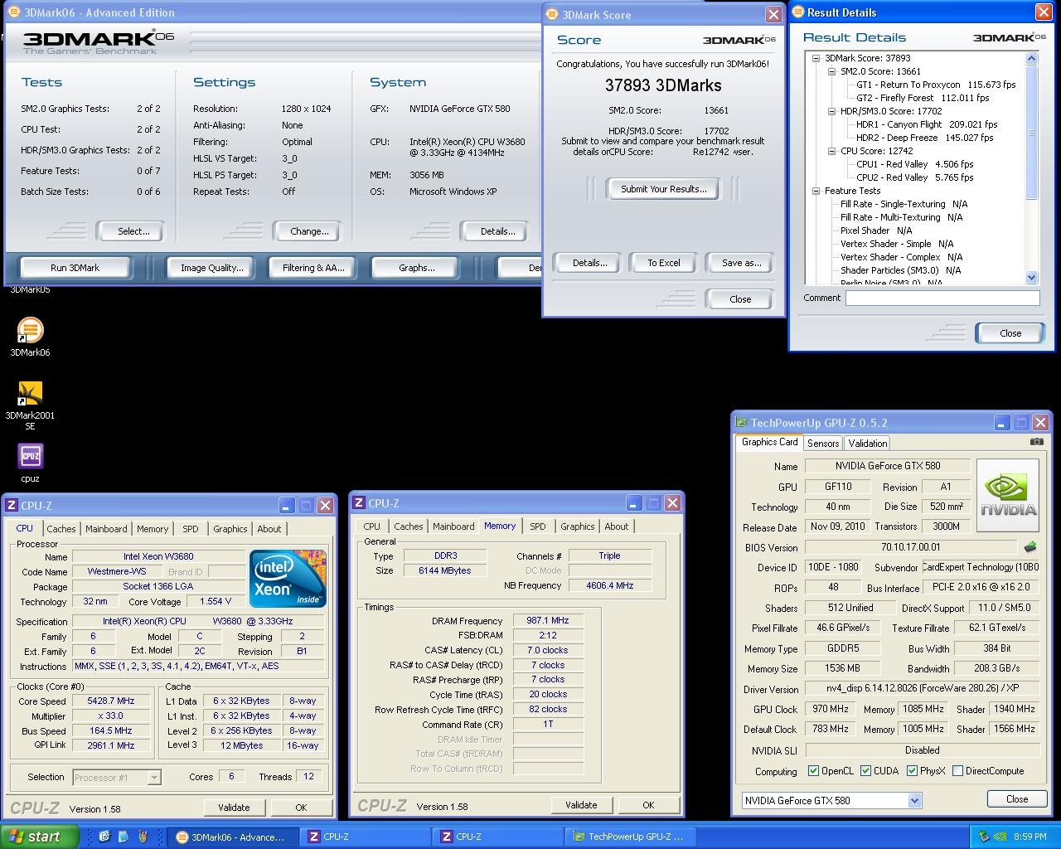Screen dimensions: 1061x849
Task: Collapse the SM2.0 Score tree node
Action: coord(832,71)
